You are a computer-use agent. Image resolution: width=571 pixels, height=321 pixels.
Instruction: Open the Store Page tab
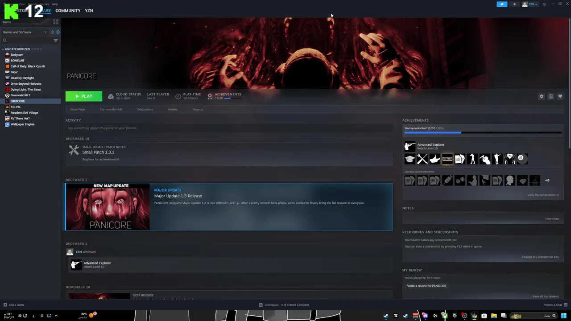click(78, 109)
